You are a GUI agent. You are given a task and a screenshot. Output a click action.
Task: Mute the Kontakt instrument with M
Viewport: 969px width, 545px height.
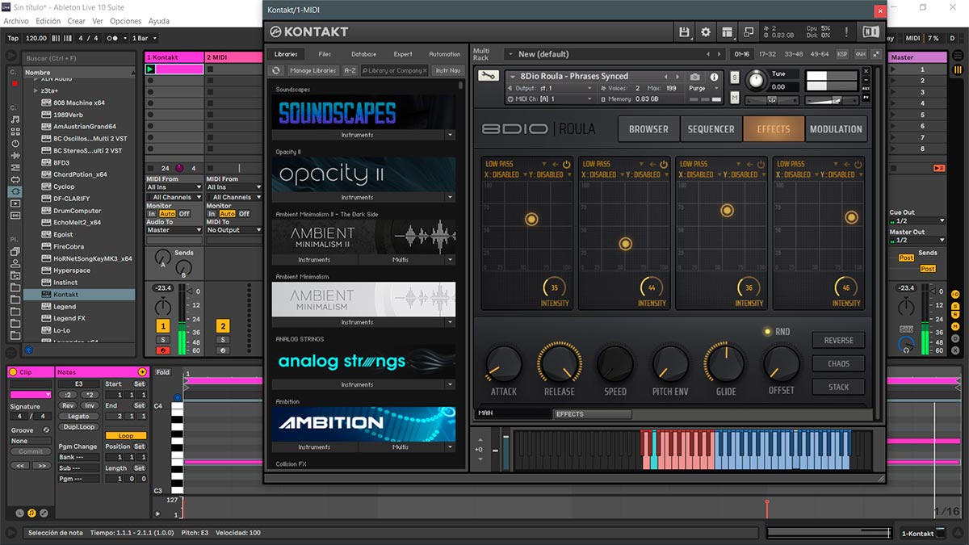[x=735, y=97]
